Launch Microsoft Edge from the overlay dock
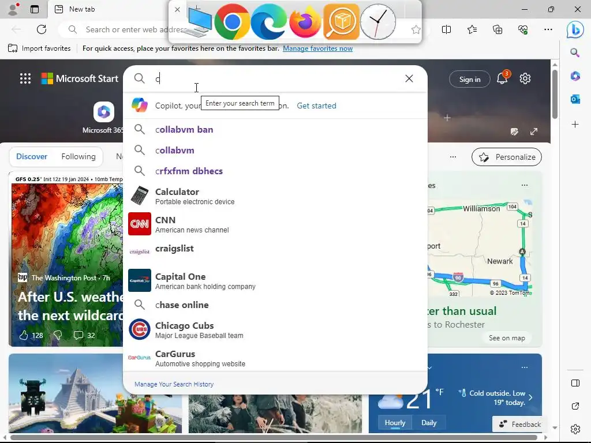 click(x=268, y=22)
